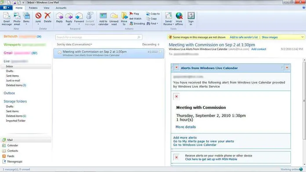
Task: Forward the selected email
Action: [79, 16]
